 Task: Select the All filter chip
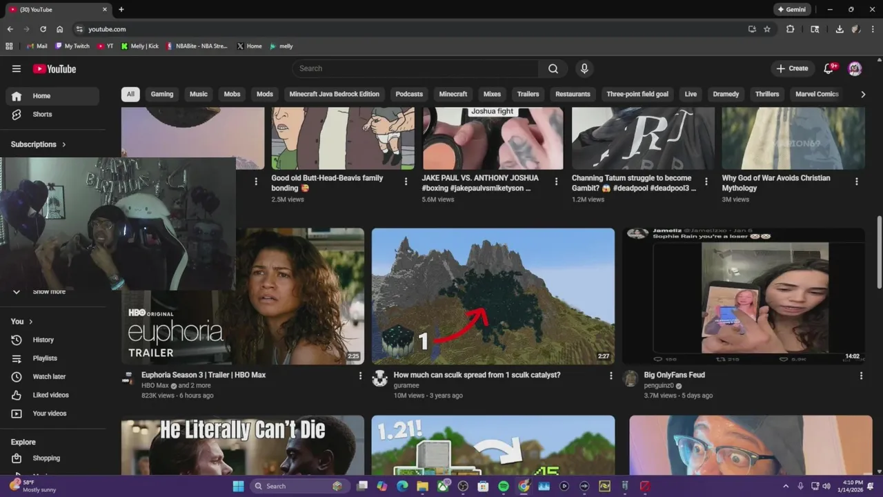click(130, 95)
